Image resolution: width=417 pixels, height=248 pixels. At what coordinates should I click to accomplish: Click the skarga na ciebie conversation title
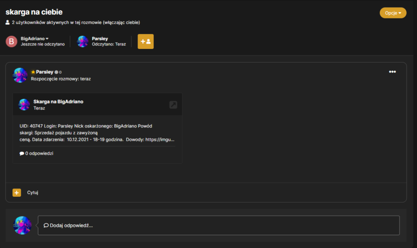[34, 12]
